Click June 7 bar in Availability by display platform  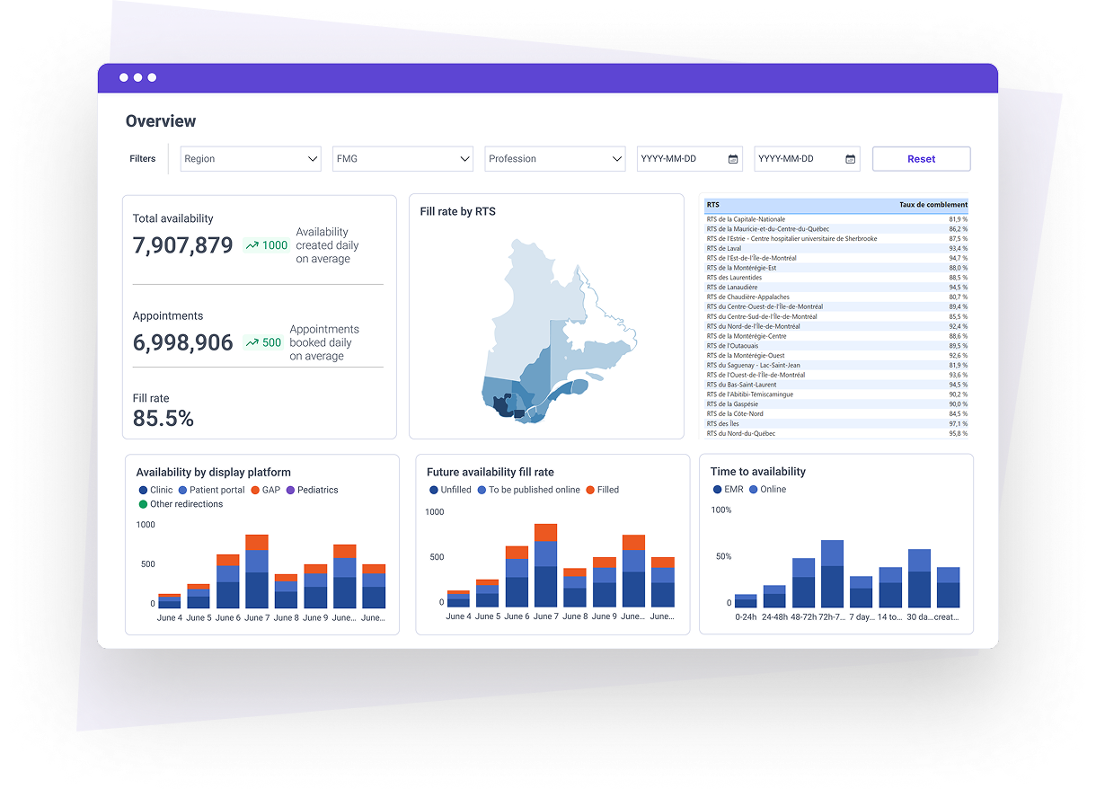point(257,572)
